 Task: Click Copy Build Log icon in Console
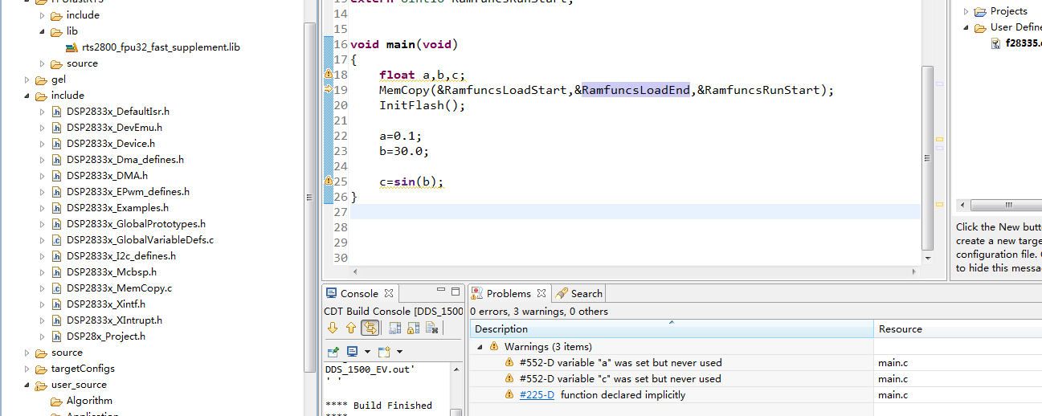click(394, 328)
